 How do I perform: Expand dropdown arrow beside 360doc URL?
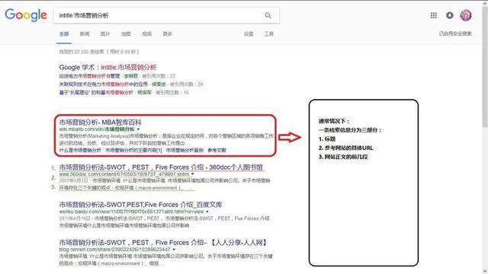click(x=193, y=174)
